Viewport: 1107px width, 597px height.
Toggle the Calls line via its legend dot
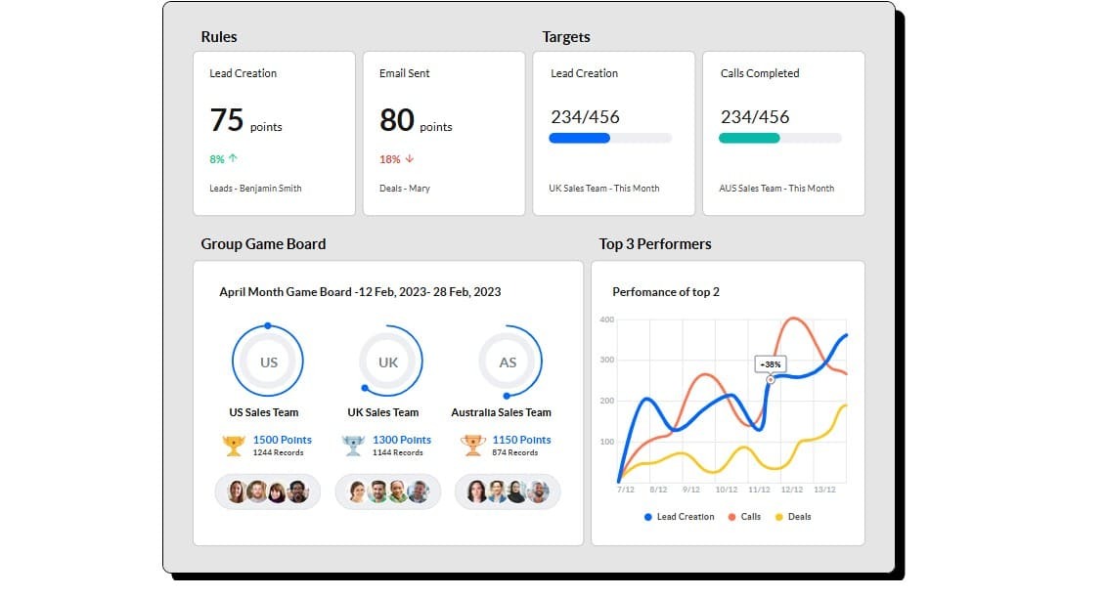click(745, 517)
